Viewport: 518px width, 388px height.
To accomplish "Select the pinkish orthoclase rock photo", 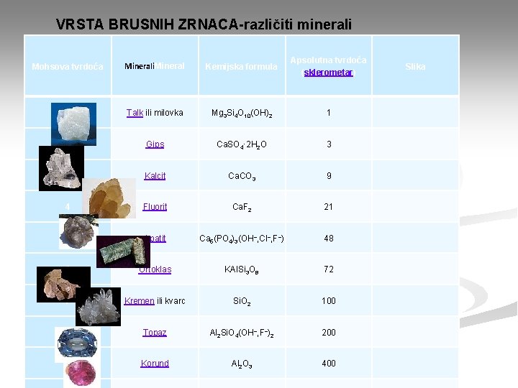I will 60,285.
